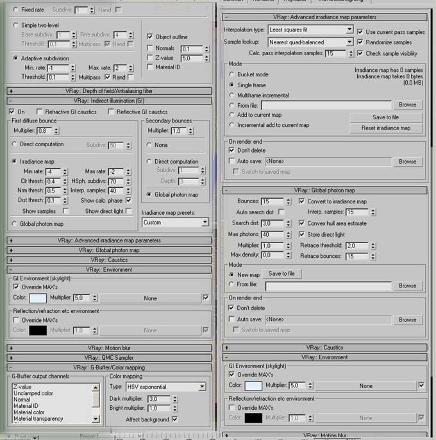Image resolution: width=436 pixels, height=440 pixels.
Task: Select Add to current map mode
Action: pyautogui.click(x=231, y=115)
